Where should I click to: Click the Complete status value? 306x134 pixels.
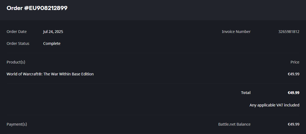coord(52,43)
